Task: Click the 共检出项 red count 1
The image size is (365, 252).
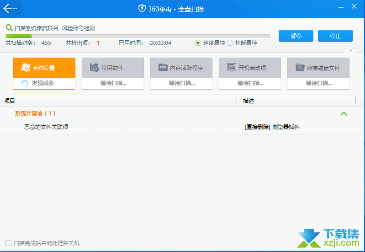Action: (98, 43)
